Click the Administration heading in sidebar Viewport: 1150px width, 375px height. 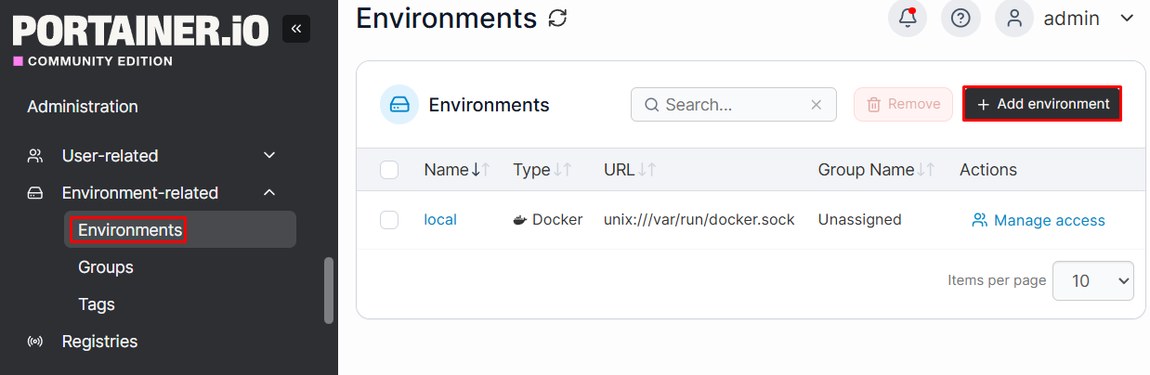[83, 107]
